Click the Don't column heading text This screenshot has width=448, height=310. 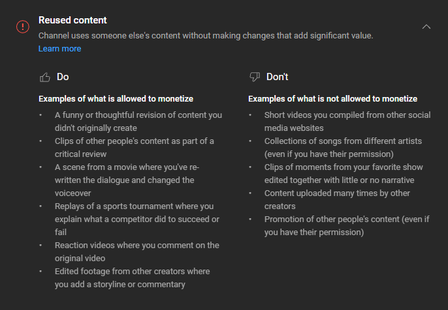pos(277,77)
